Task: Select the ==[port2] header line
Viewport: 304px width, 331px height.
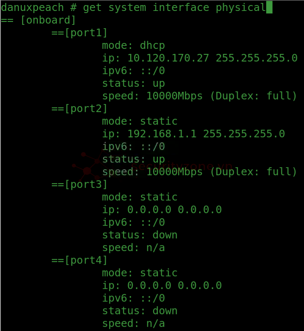Action: (80, 109)
